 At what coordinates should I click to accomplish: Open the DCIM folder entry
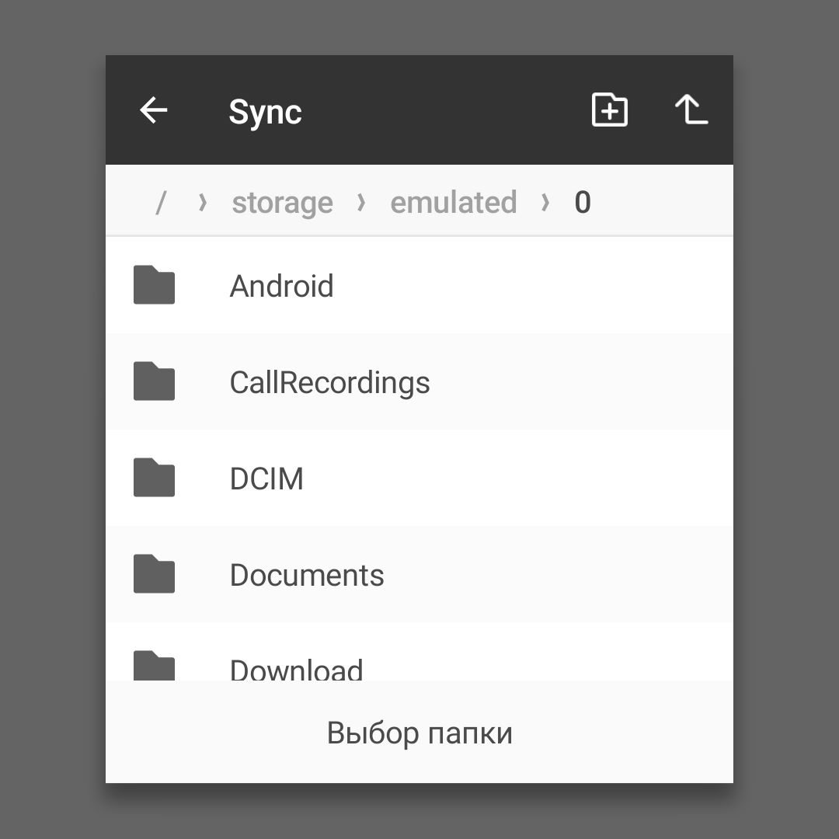[419, 477]
